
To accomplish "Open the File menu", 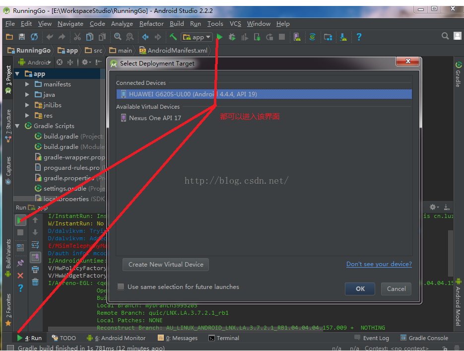I will [x=10, y=24].
